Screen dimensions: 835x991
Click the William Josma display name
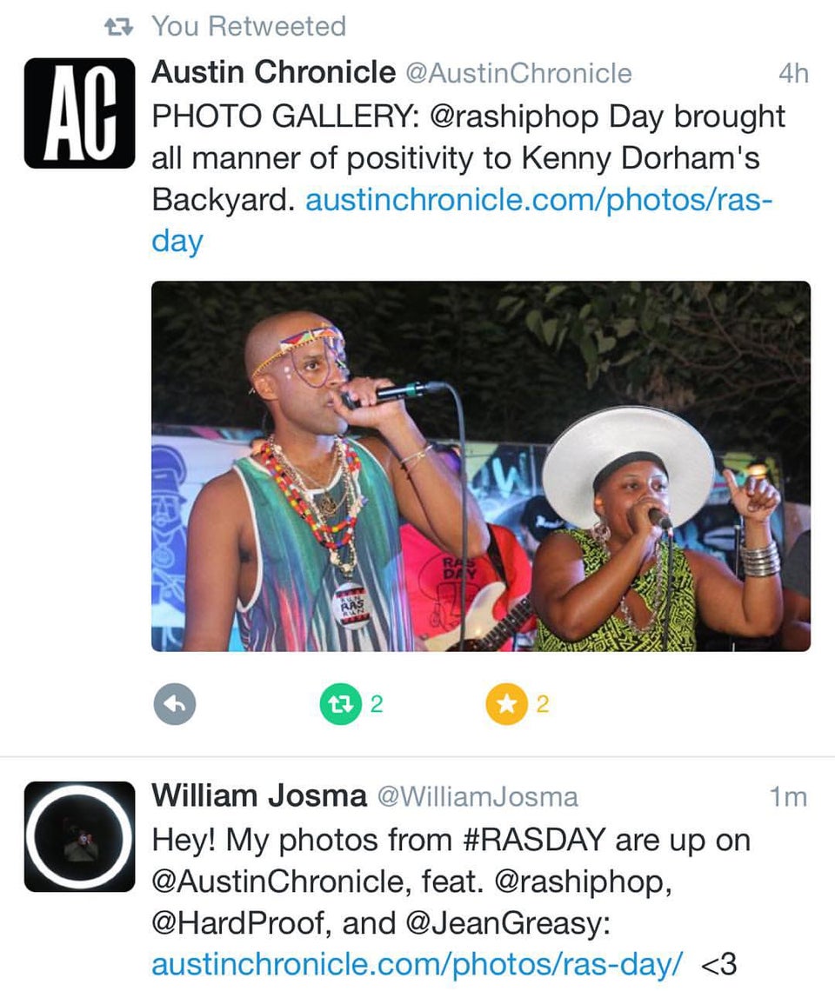pyautogui.click(x=259, y=795)
